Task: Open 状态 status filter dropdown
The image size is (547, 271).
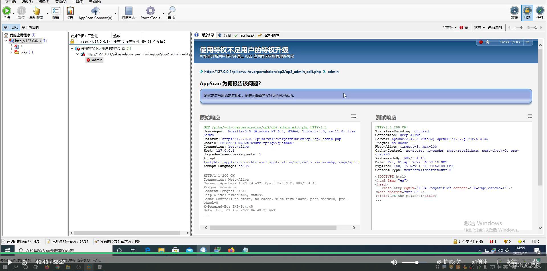Action: click(479, 28)
